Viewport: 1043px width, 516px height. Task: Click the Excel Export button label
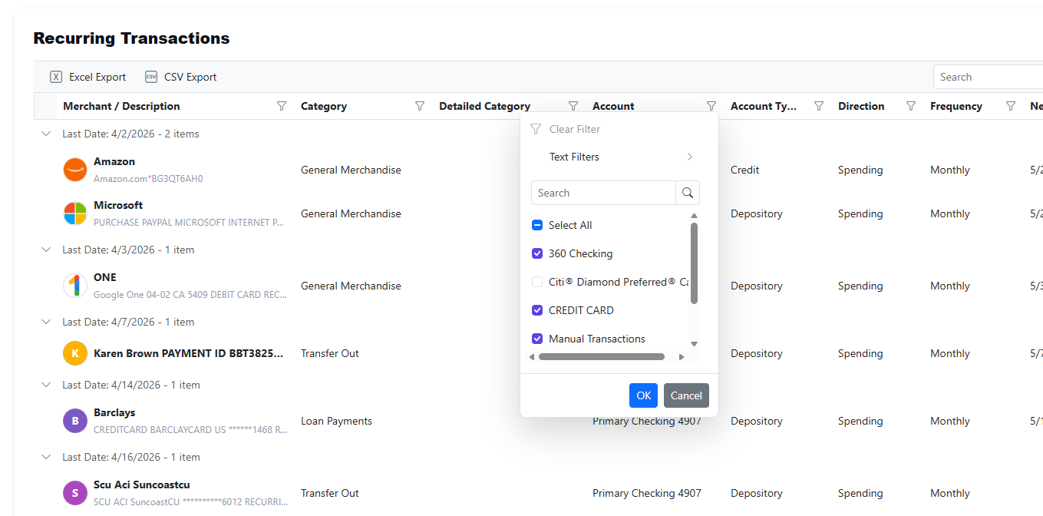coord(97,77)
